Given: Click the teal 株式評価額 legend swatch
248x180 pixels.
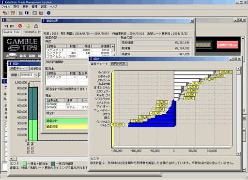Looking at the screenshot, I should (x=53, y=164).
